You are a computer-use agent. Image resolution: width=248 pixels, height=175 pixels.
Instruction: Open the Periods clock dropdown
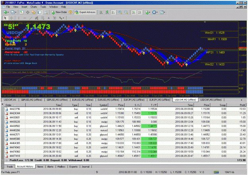tap(155, 12)
